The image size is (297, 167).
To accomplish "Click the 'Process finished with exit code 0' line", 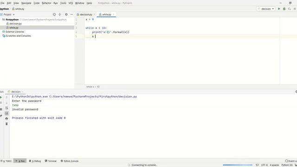I will pyautogui.click(x=39, y=118).
